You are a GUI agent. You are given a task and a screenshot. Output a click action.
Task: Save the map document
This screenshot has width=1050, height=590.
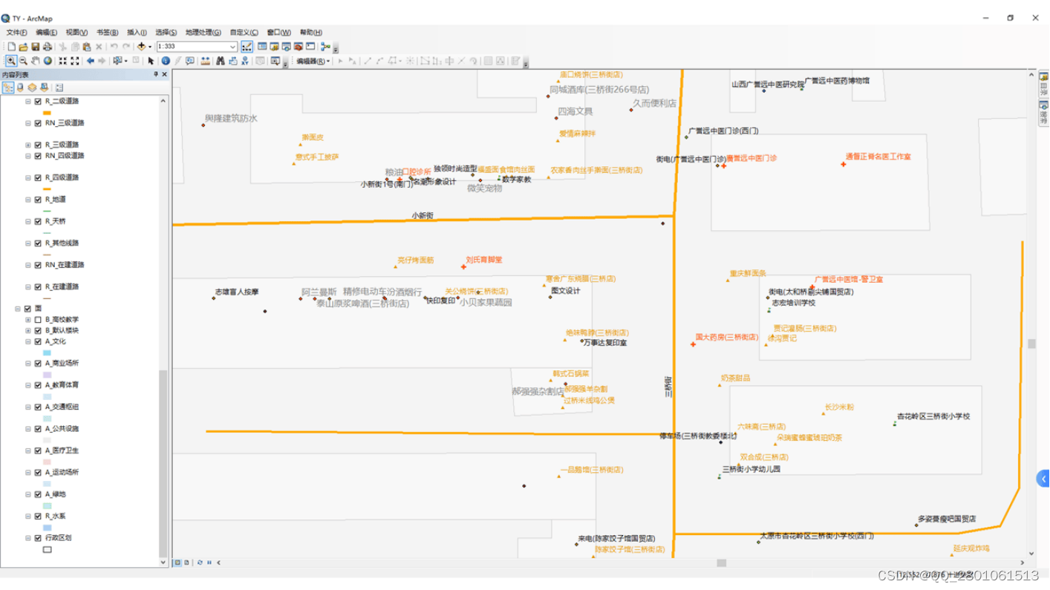[36, 47]
